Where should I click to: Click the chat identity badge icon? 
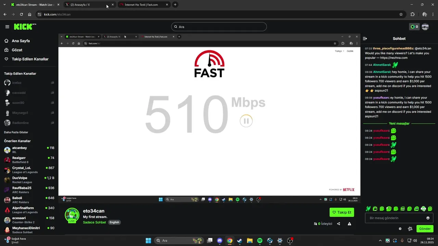click(x=410, y=229)
